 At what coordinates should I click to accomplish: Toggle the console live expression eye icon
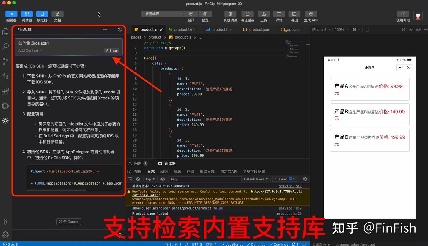tap(163, 179)
